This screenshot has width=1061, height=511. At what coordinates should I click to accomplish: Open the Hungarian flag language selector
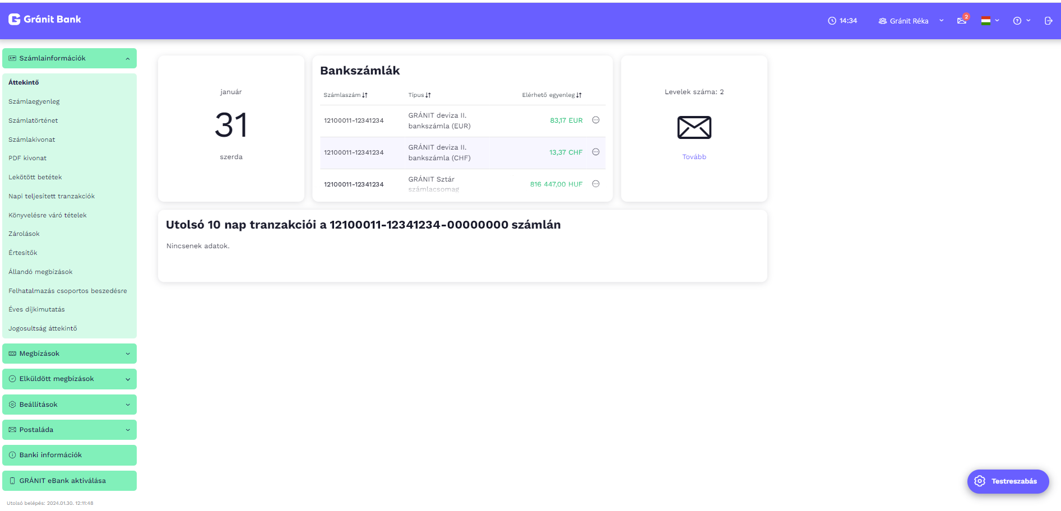coord(990,21)
